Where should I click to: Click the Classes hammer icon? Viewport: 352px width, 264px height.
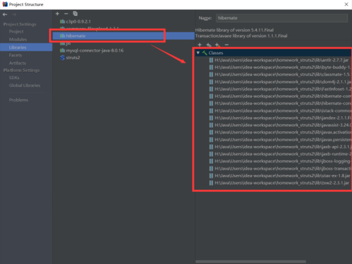pyautogui.click(x=205, y=53)
